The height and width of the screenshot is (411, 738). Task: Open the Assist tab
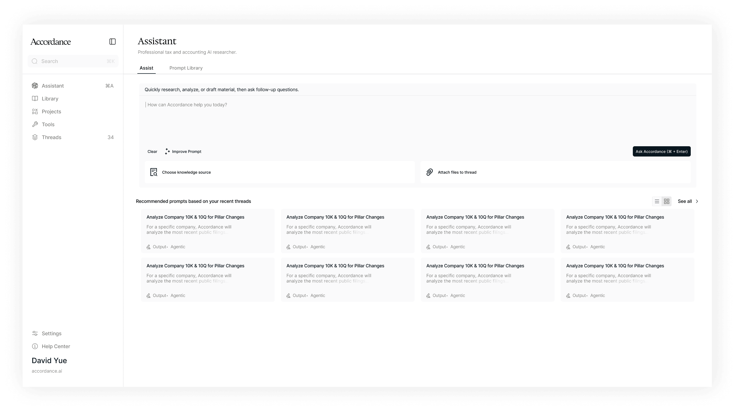point(146,68)
